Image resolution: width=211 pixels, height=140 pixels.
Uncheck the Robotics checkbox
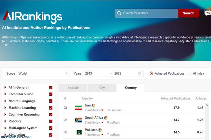tap(51, 121)
